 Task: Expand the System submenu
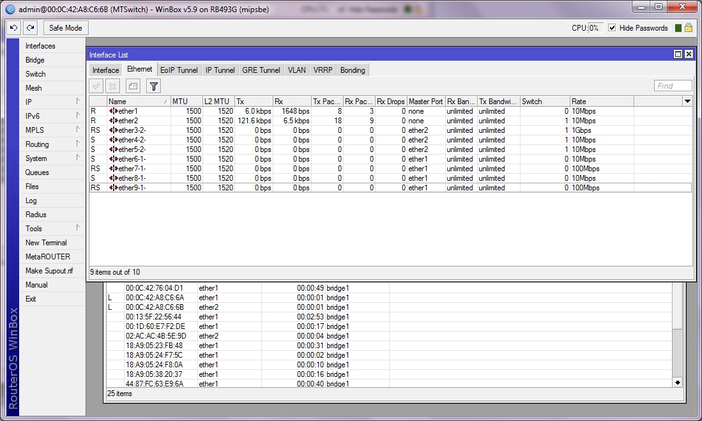78,158
